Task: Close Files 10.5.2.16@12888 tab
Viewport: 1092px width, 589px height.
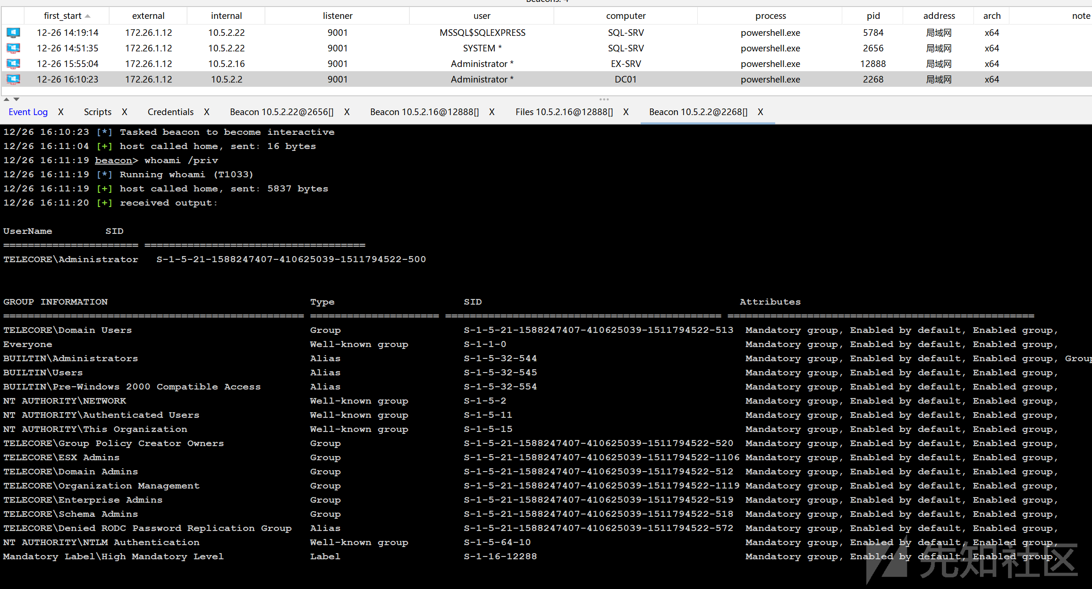Action: [x=626, y=112]
